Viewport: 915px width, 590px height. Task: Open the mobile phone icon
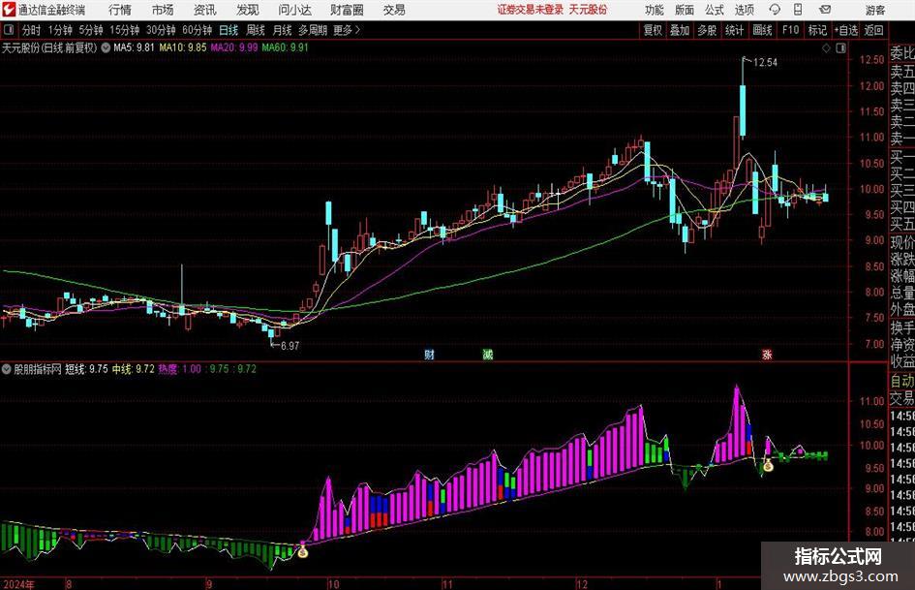[x=798, y=10]
